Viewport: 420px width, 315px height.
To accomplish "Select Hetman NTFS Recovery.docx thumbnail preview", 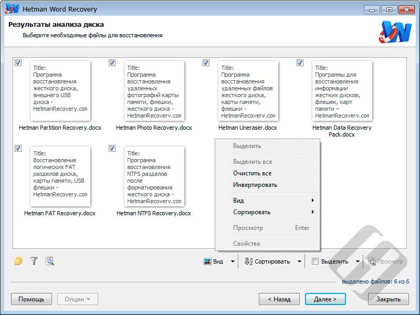I will [x=154, y=176].
